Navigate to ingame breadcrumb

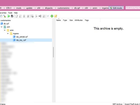tap(105, 8)
